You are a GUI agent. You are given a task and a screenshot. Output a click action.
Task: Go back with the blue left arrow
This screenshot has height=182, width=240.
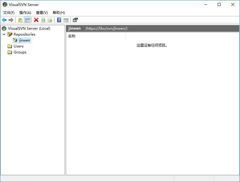[x=4, y=20]
